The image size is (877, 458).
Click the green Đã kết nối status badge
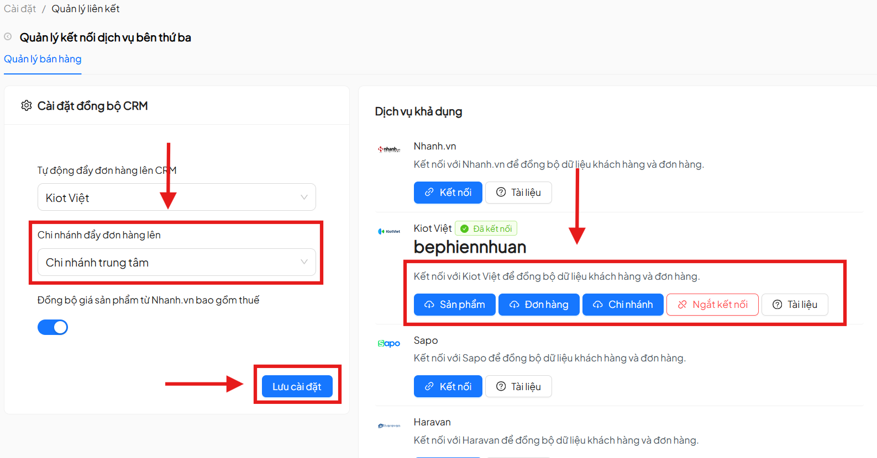click(486, 228)
